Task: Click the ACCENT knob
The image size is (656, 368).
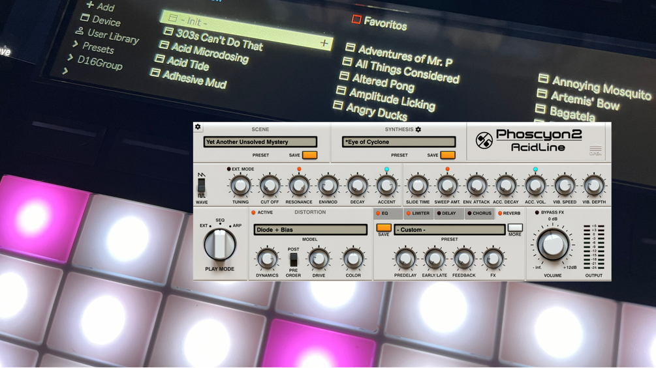Action: tap(386, 186)
